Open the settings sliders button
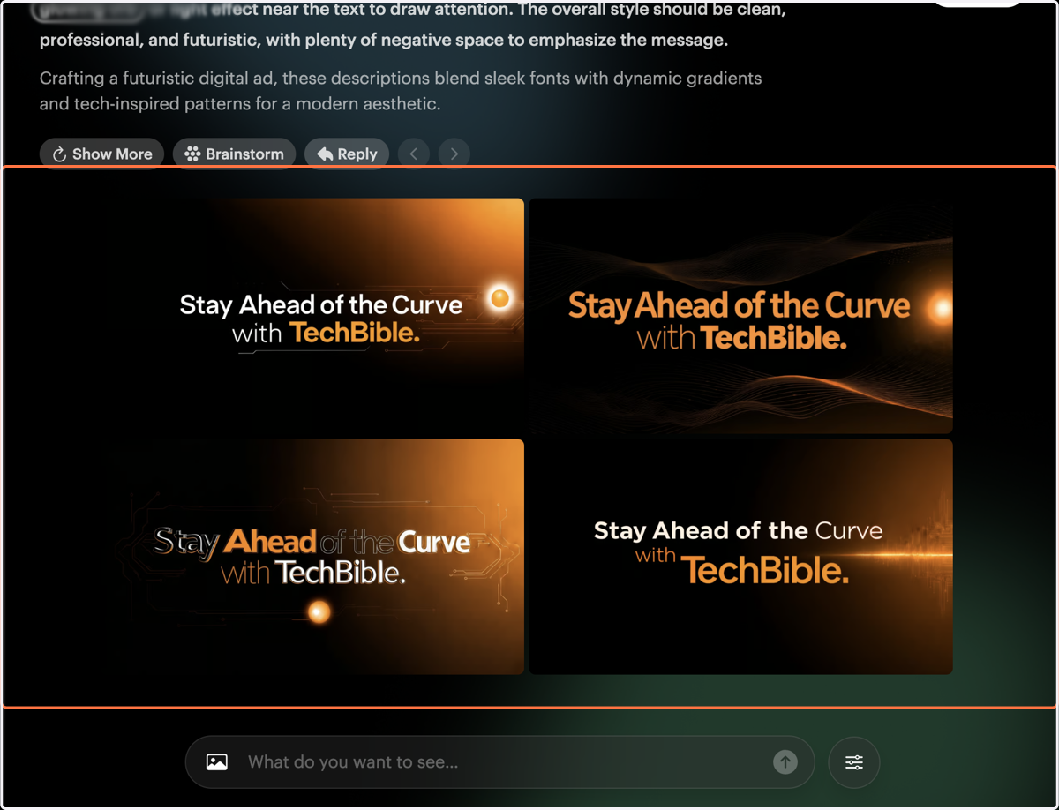 click(x=854, y=761)
